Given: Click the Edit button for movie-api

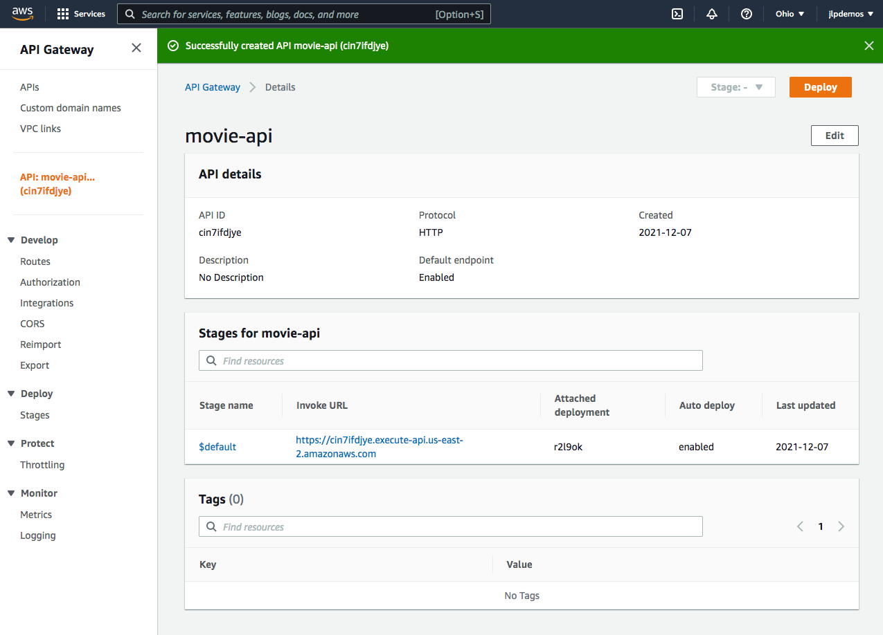Looking at the screenshot, I should coord(835,136).
